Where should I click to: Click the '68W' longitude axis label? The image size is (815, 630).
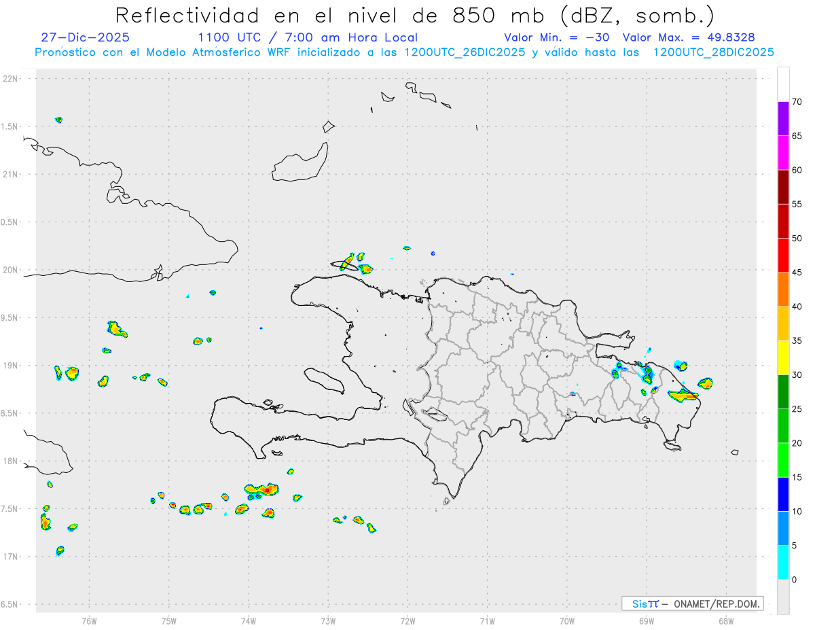pos(726,620)
